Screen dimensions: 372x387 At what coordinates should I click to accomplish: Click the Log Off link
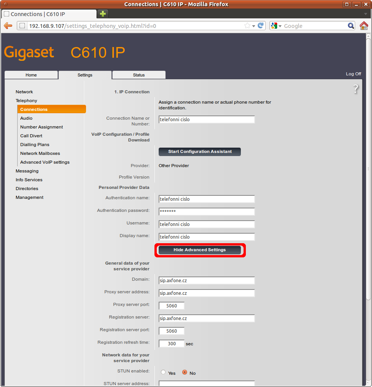[x=353, y=74]
